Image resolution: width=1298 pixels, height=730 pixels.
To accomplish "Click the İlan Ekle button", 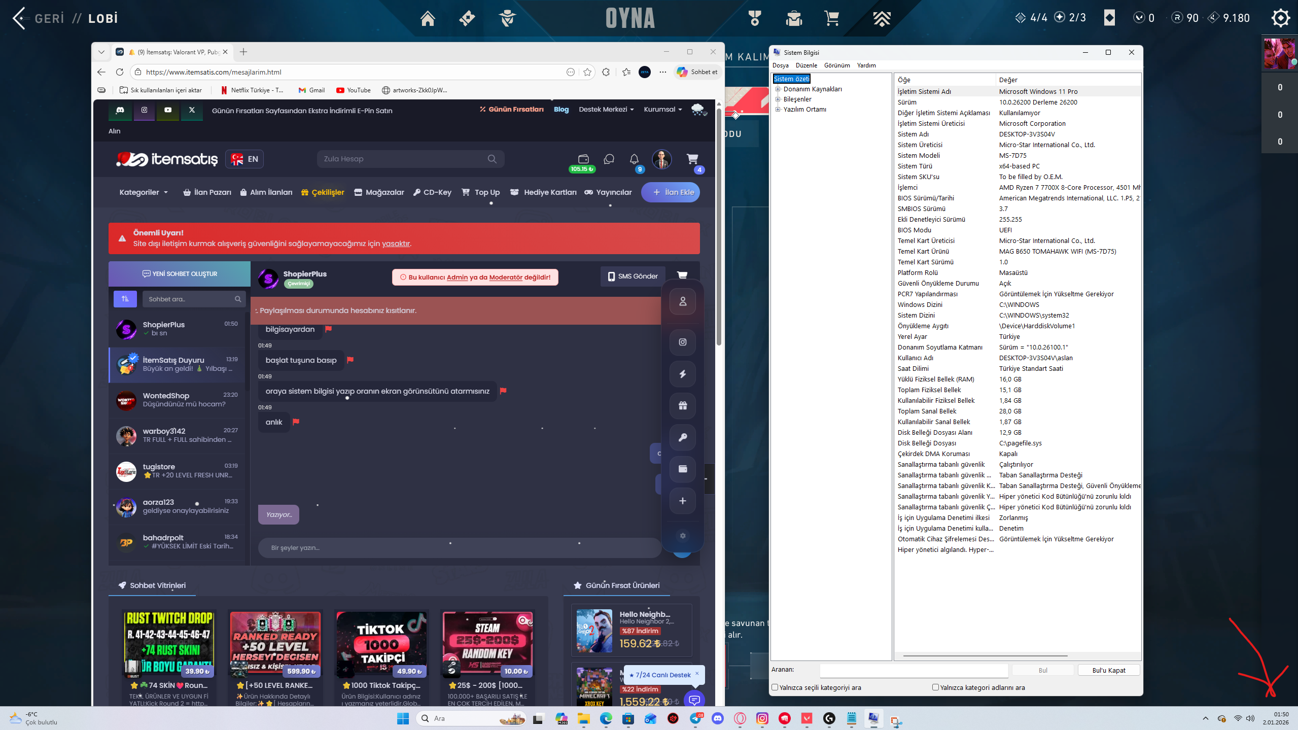I will click(671, 192).
